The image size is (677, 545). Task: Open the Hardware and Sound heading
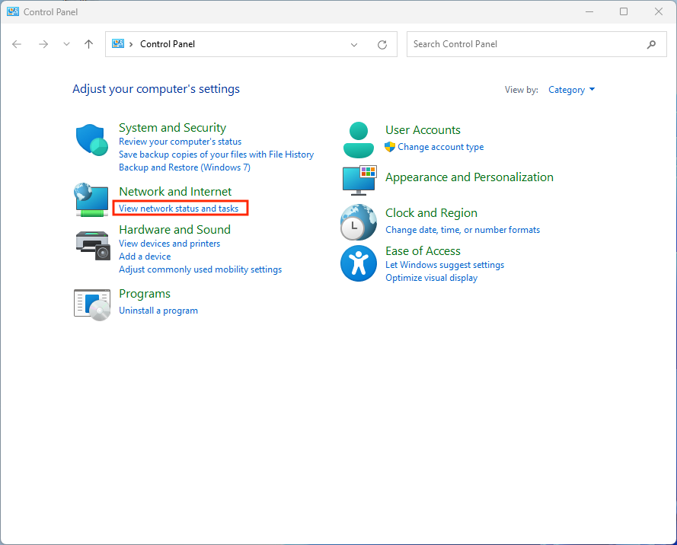175,230
